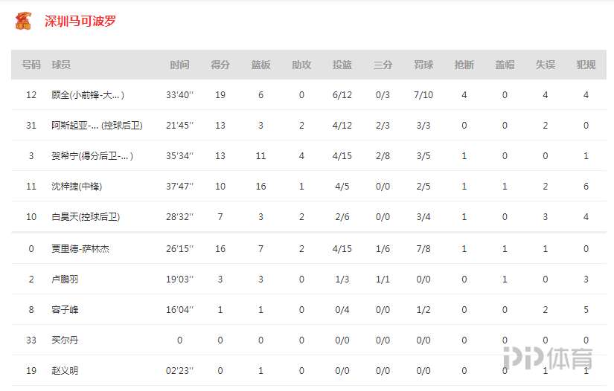Select player 白昊天 (控球后卫)

pos(86,217)
